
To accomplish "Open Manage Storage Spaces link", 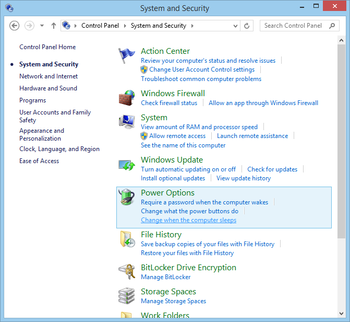I will click(x=173, y=301).
